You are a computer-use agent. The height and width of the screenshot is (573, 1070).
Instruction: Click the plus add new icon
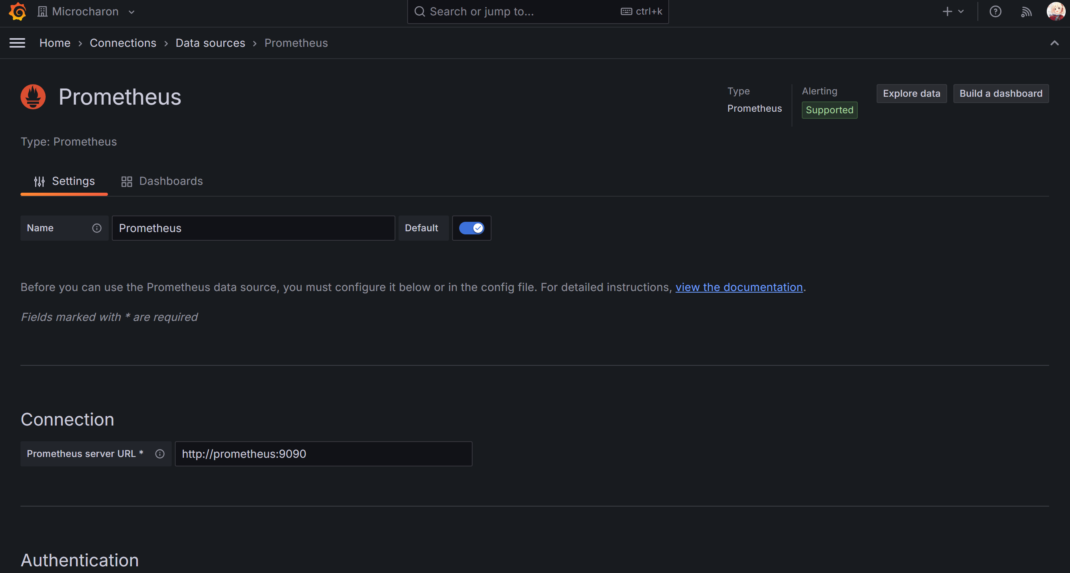pos(947,11)
